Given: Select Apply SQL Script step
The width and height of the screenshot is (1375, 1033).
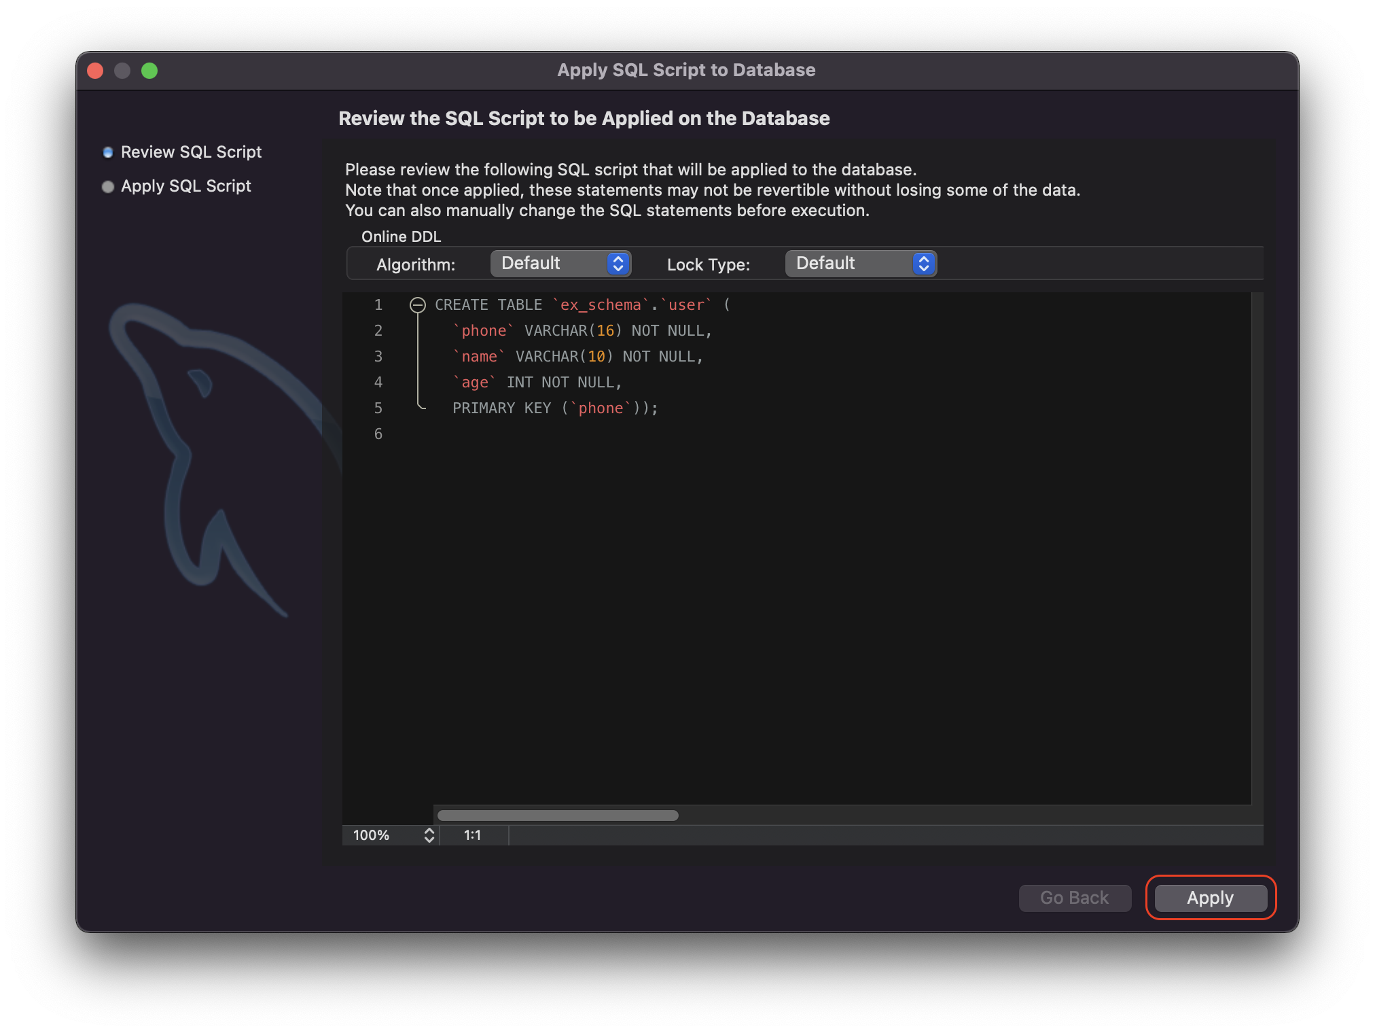Looking at the screenshot, I should tap(185, 186).
